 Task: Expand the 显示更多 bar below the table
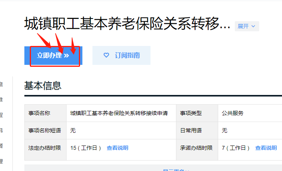click(153, 168)
